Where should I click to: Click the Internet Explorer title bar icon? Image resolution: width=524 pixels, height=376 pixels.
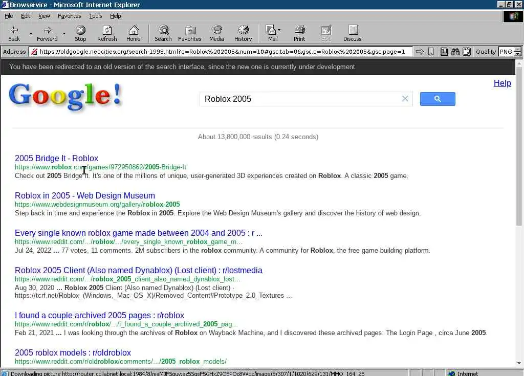pyautogui.click(x=4, y=4)
